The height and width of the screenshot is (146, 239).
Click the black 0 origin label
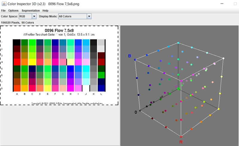136,112
